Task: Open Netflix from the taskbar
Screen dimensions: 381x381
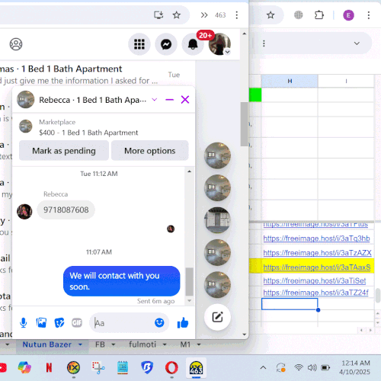Action: click(x=49, y=367)
